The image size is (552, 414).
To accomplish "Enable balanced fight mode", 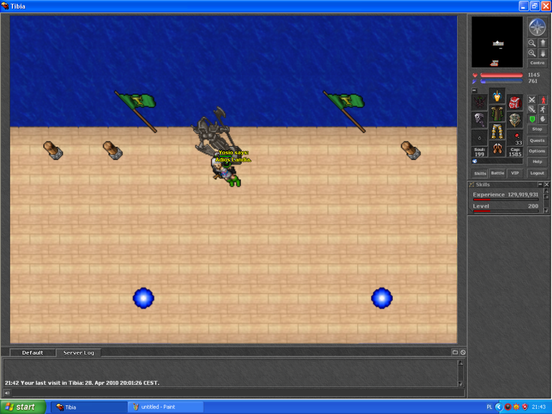I will pyautogui.click(x=532, y=109).
